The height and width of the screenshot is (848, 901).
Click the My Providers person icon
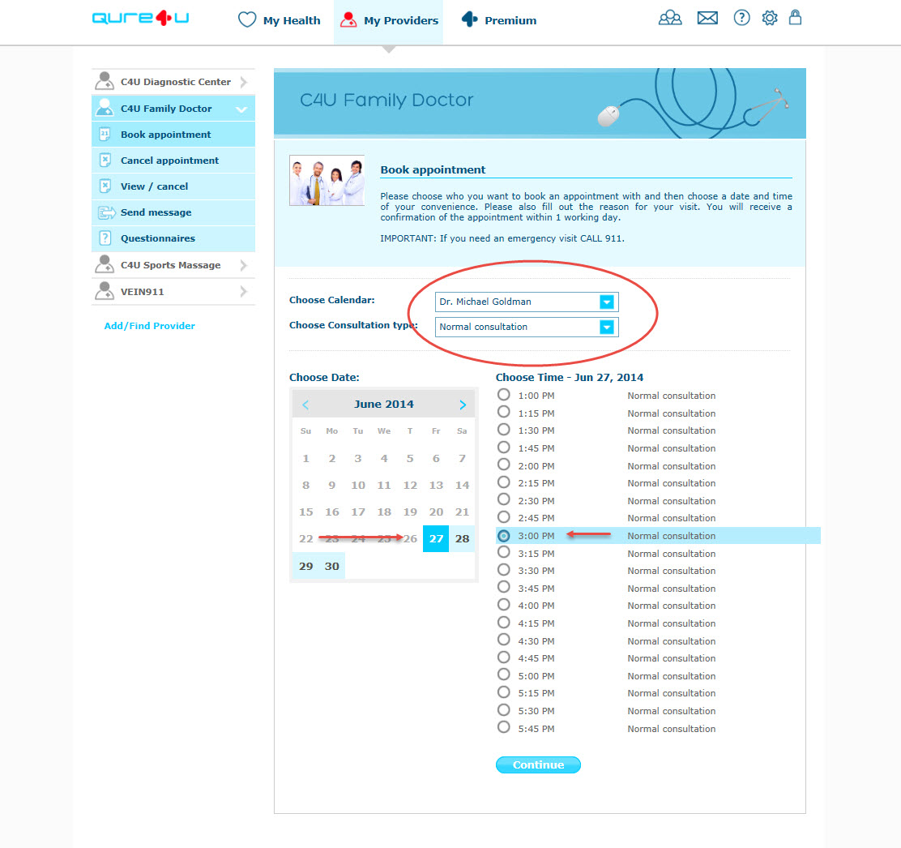pyautogui.click(x=348, y=19)
